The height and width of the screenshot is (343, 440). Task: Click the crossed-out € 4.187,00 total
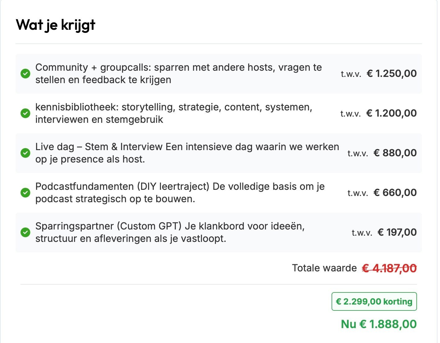point(389,268)
